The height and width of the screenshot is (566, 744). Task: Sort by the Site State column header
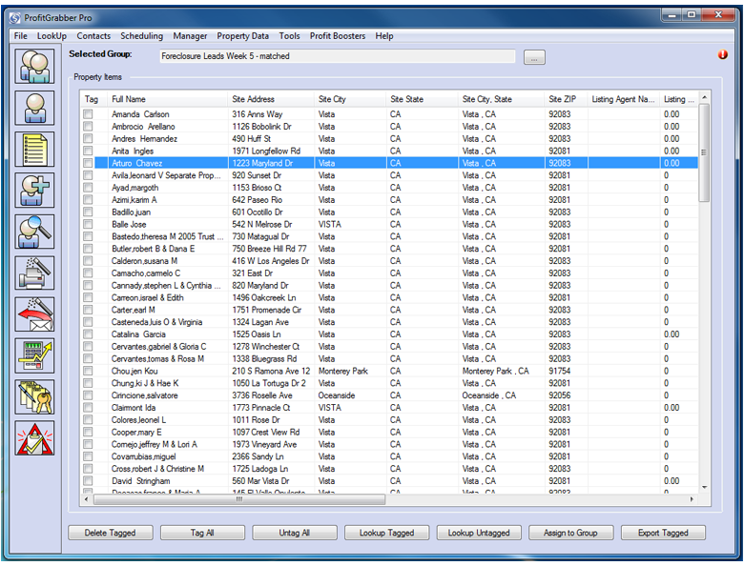(x=423, y=99)
